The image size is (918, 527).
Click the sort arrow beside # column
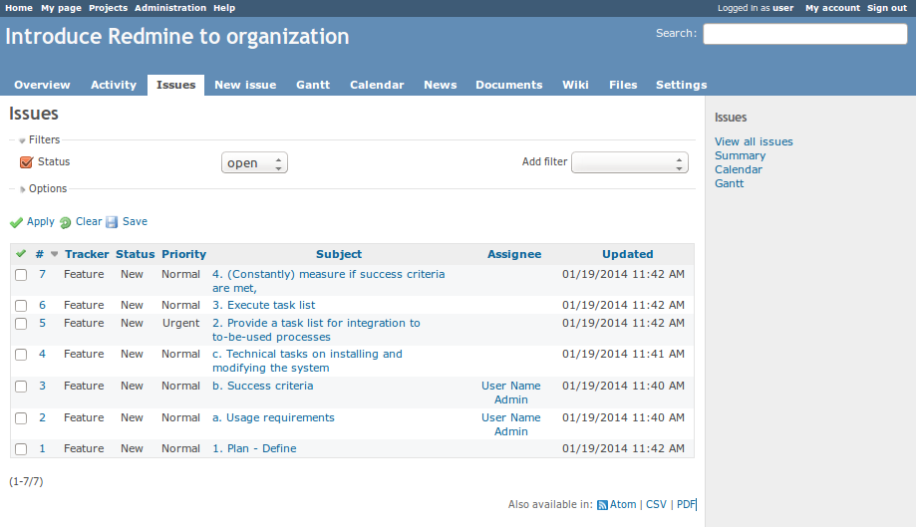pos(55,254)
